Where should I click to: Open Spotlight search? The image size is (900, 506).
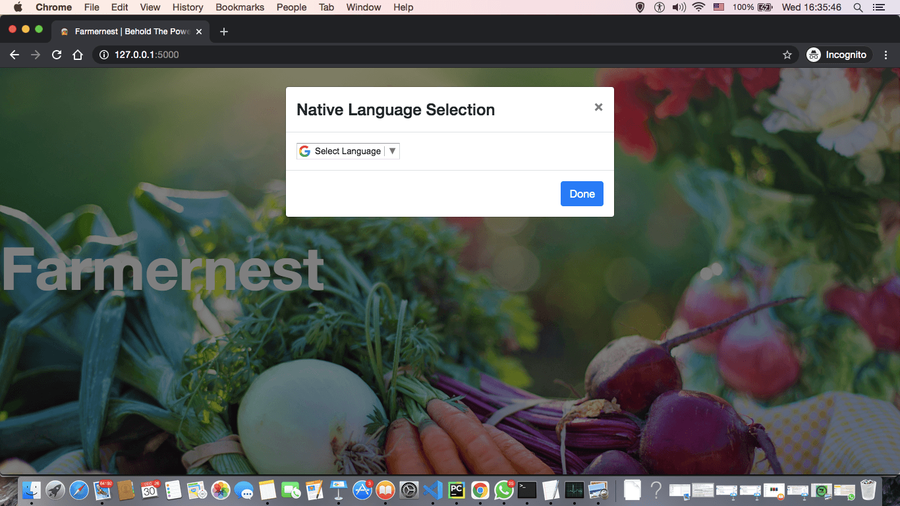[858, 7]
